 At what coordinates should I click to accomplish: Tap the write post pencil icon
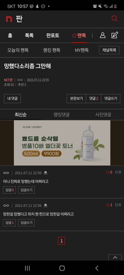[115, 35]
